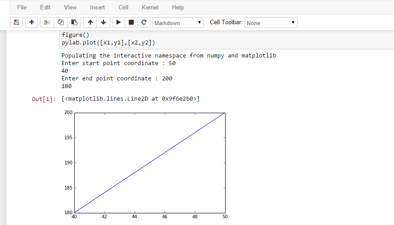
Task: Insert a new cell with plus icon
Action: (32, 22)
